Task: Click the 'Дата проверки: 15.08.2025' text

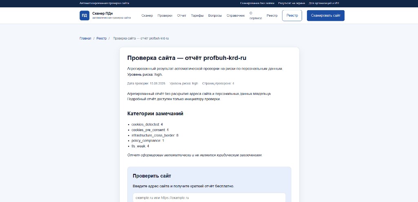Action: (x=147, y=83)
